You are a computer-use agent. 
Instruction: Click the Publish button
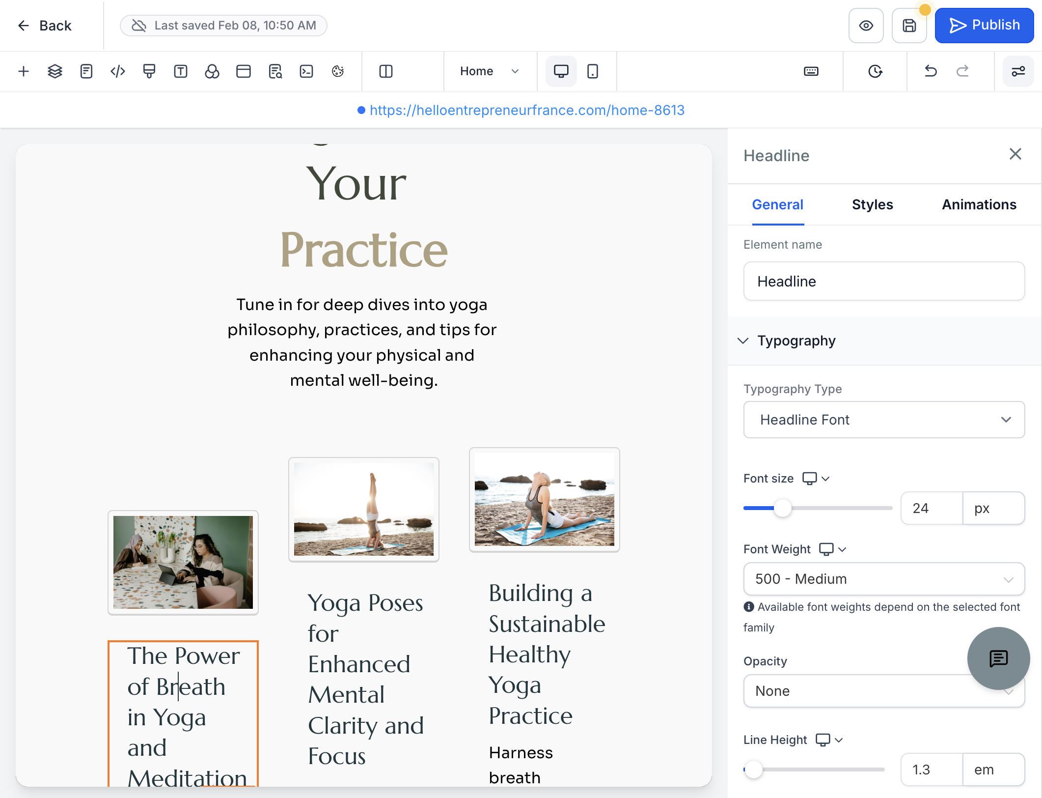tap(985, 26)
